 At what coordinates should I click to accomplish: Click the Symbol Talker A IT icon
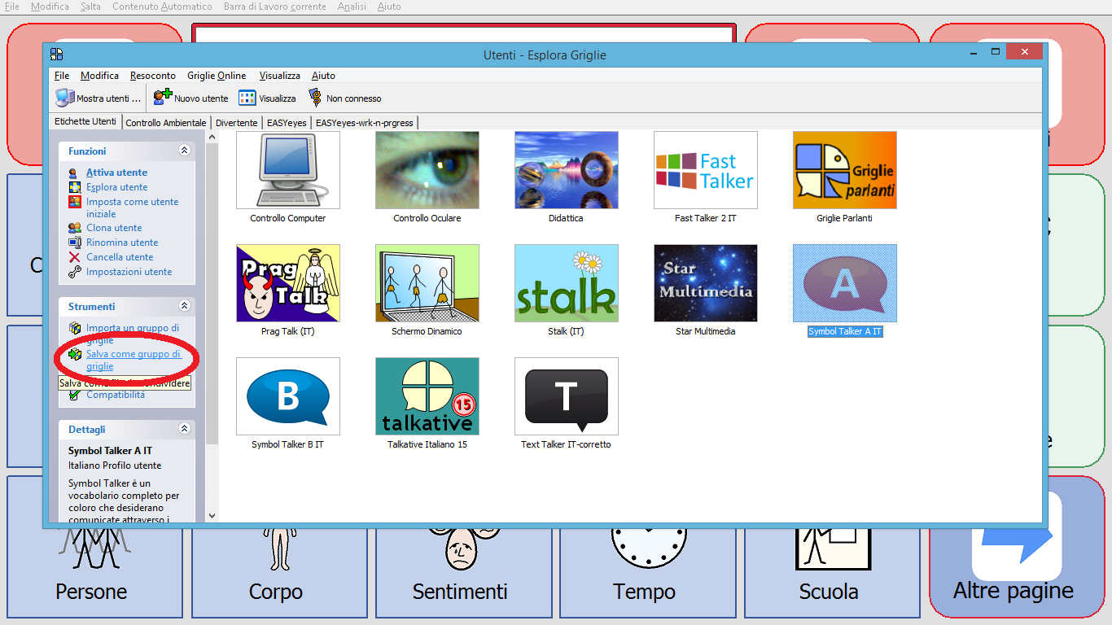coord(845,283)
